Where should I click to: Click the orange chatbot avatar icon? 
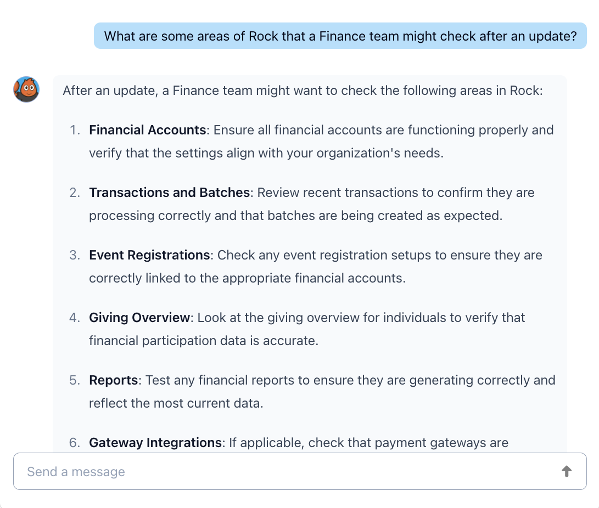point(26,89)
